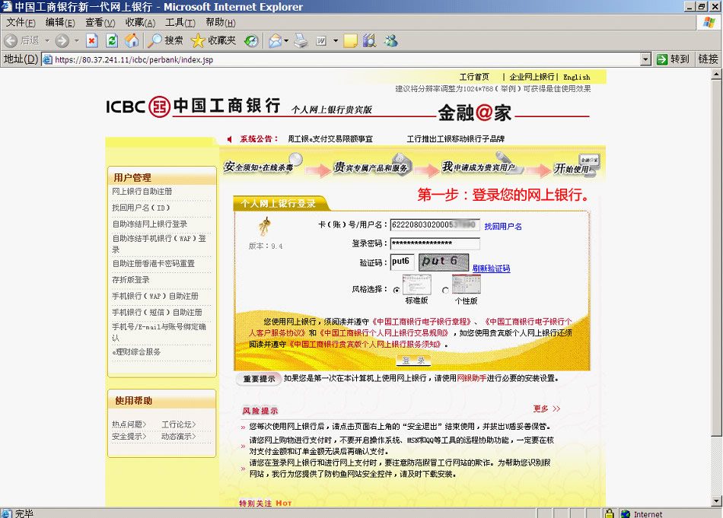
Task: Click the Messenger people icon
Action: click(391, 41)
